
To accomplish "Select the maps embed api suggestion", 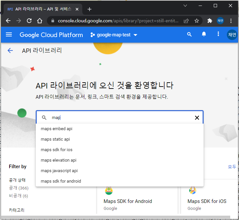I will pyautogui.click(x=119, y=129).
